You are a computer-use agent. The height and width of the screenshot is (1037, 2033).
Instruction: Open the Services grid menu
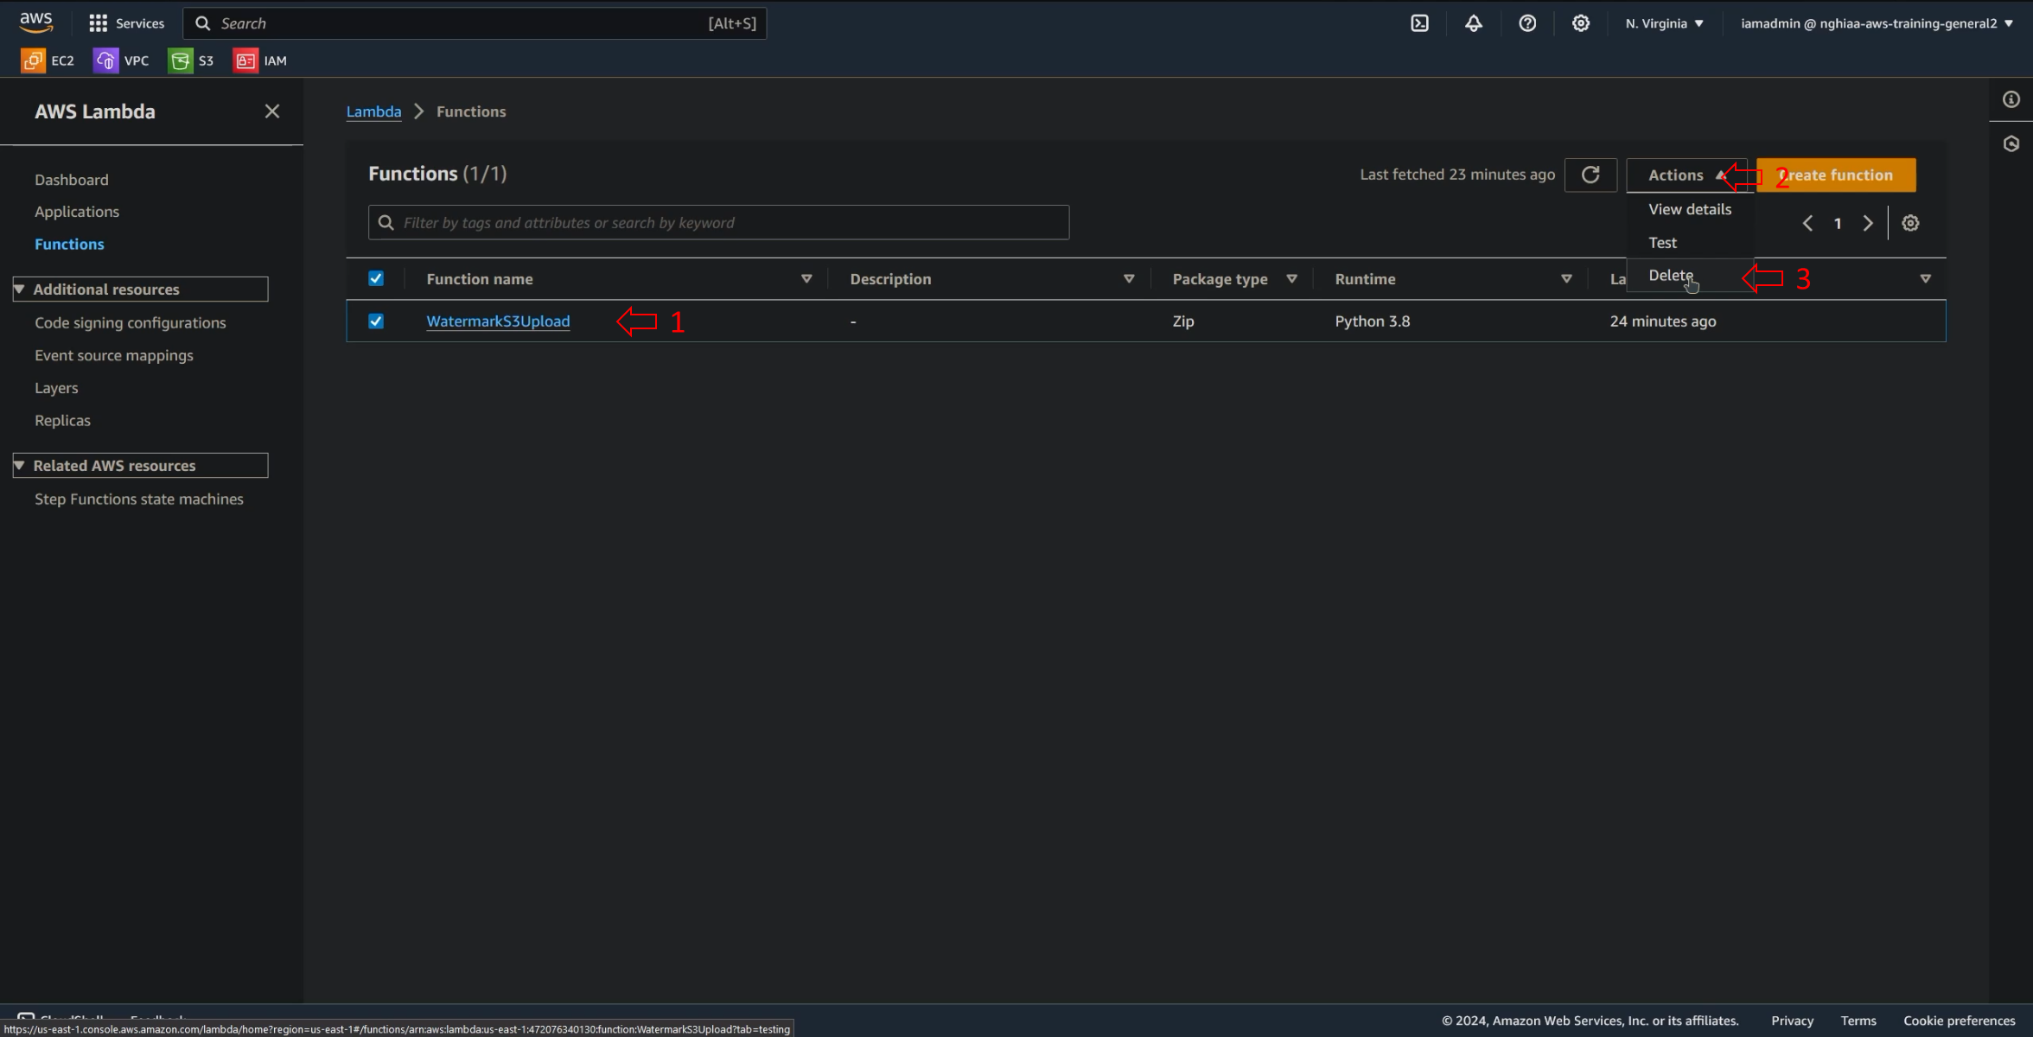tap(126, 23)
